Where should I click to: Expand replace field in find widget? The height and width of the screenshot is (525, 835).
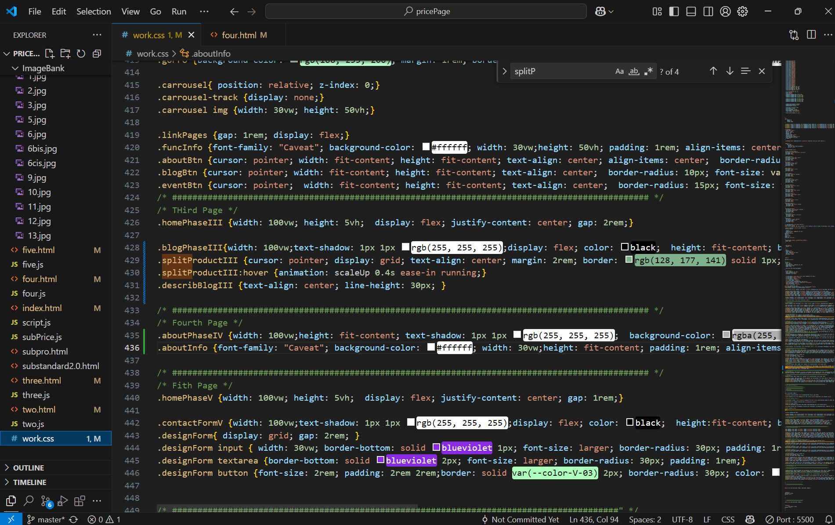point(504,71)
